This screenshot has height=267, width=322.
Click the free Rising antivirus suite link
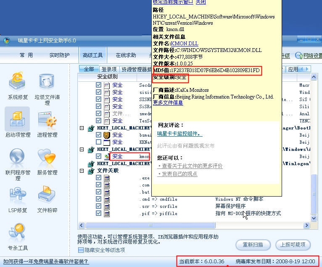(46, 262)
